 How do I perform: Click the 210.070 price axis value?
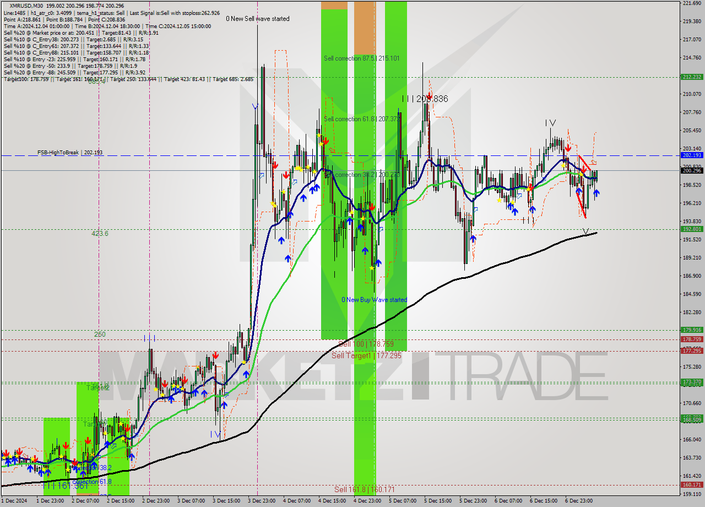coord(692,94)
